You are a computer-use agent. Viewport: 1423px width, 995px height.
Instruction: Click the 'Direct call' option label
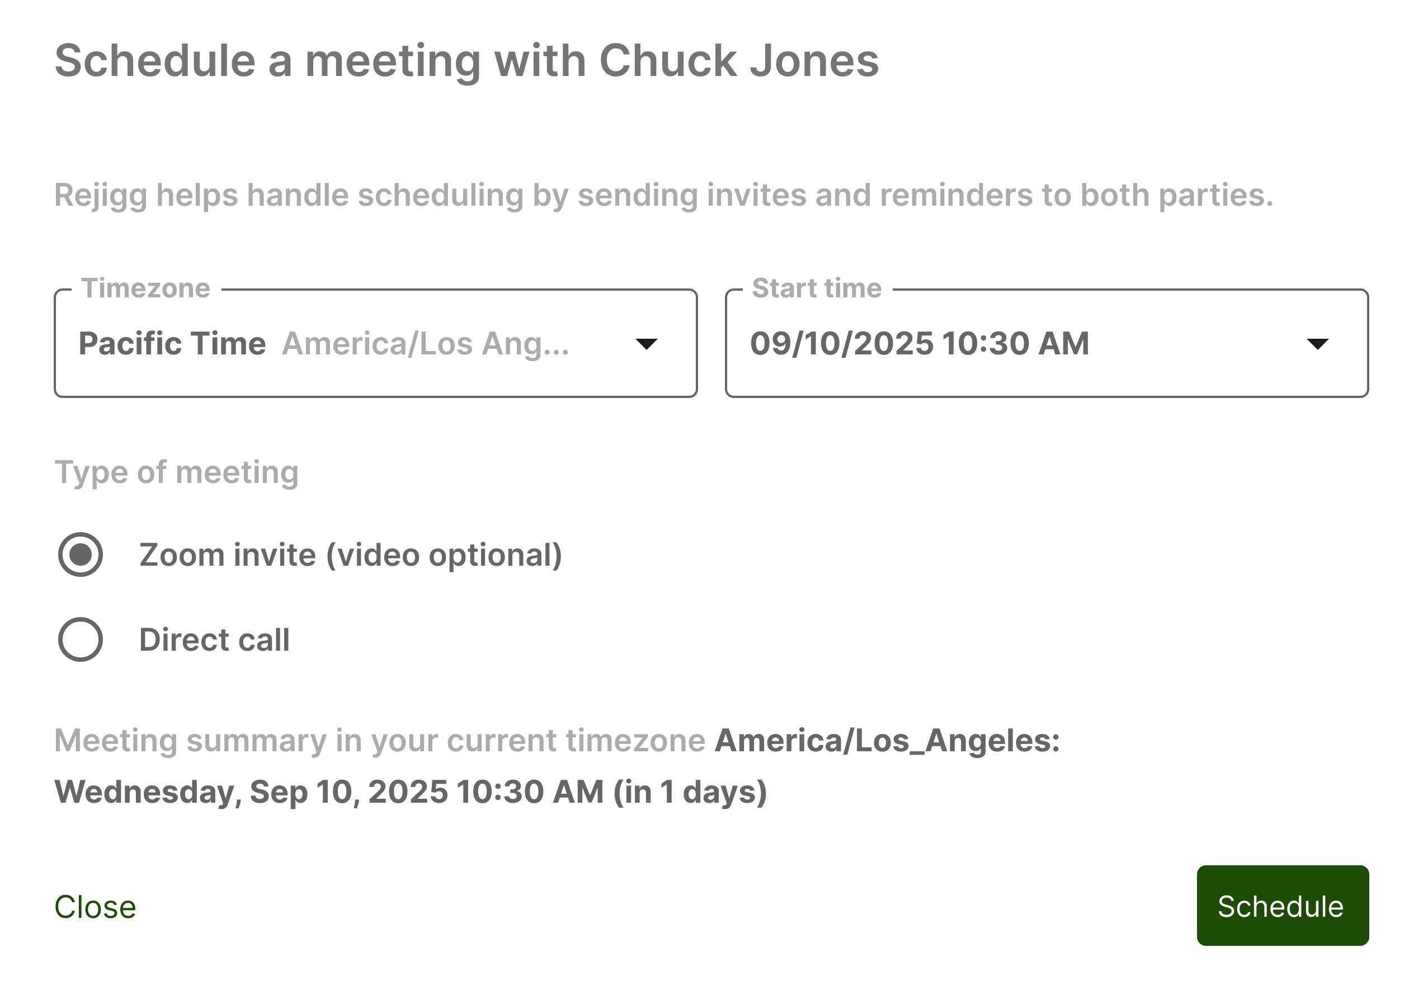(214, 639)
